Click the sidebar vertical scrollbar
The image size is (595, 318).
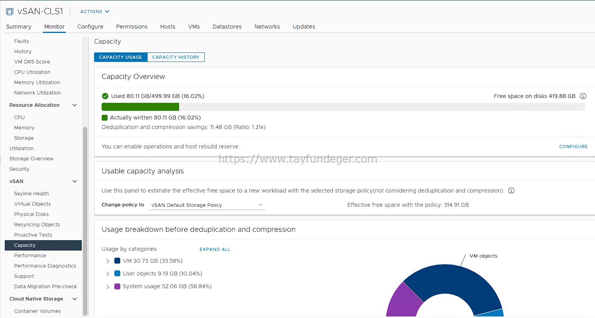(85, 220)
